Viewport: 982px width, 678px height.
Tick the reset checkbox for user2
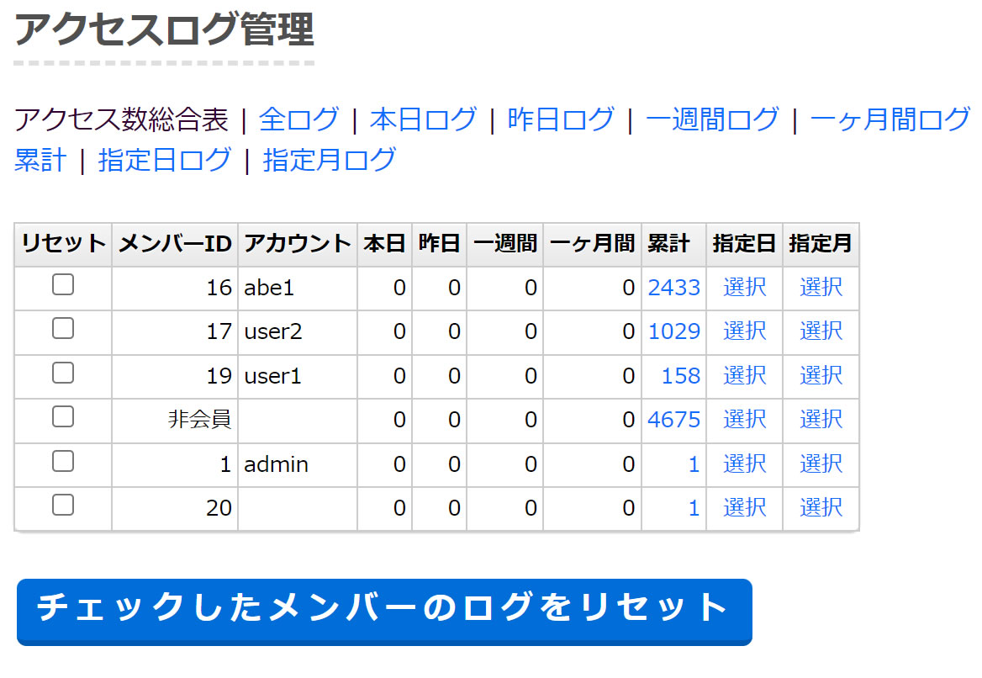pos(63,329)
